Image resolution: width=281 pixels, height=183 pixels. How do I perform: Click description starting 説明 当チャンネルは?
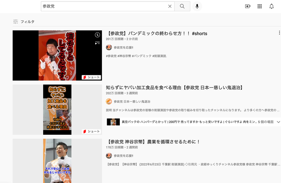click(192, 110)
